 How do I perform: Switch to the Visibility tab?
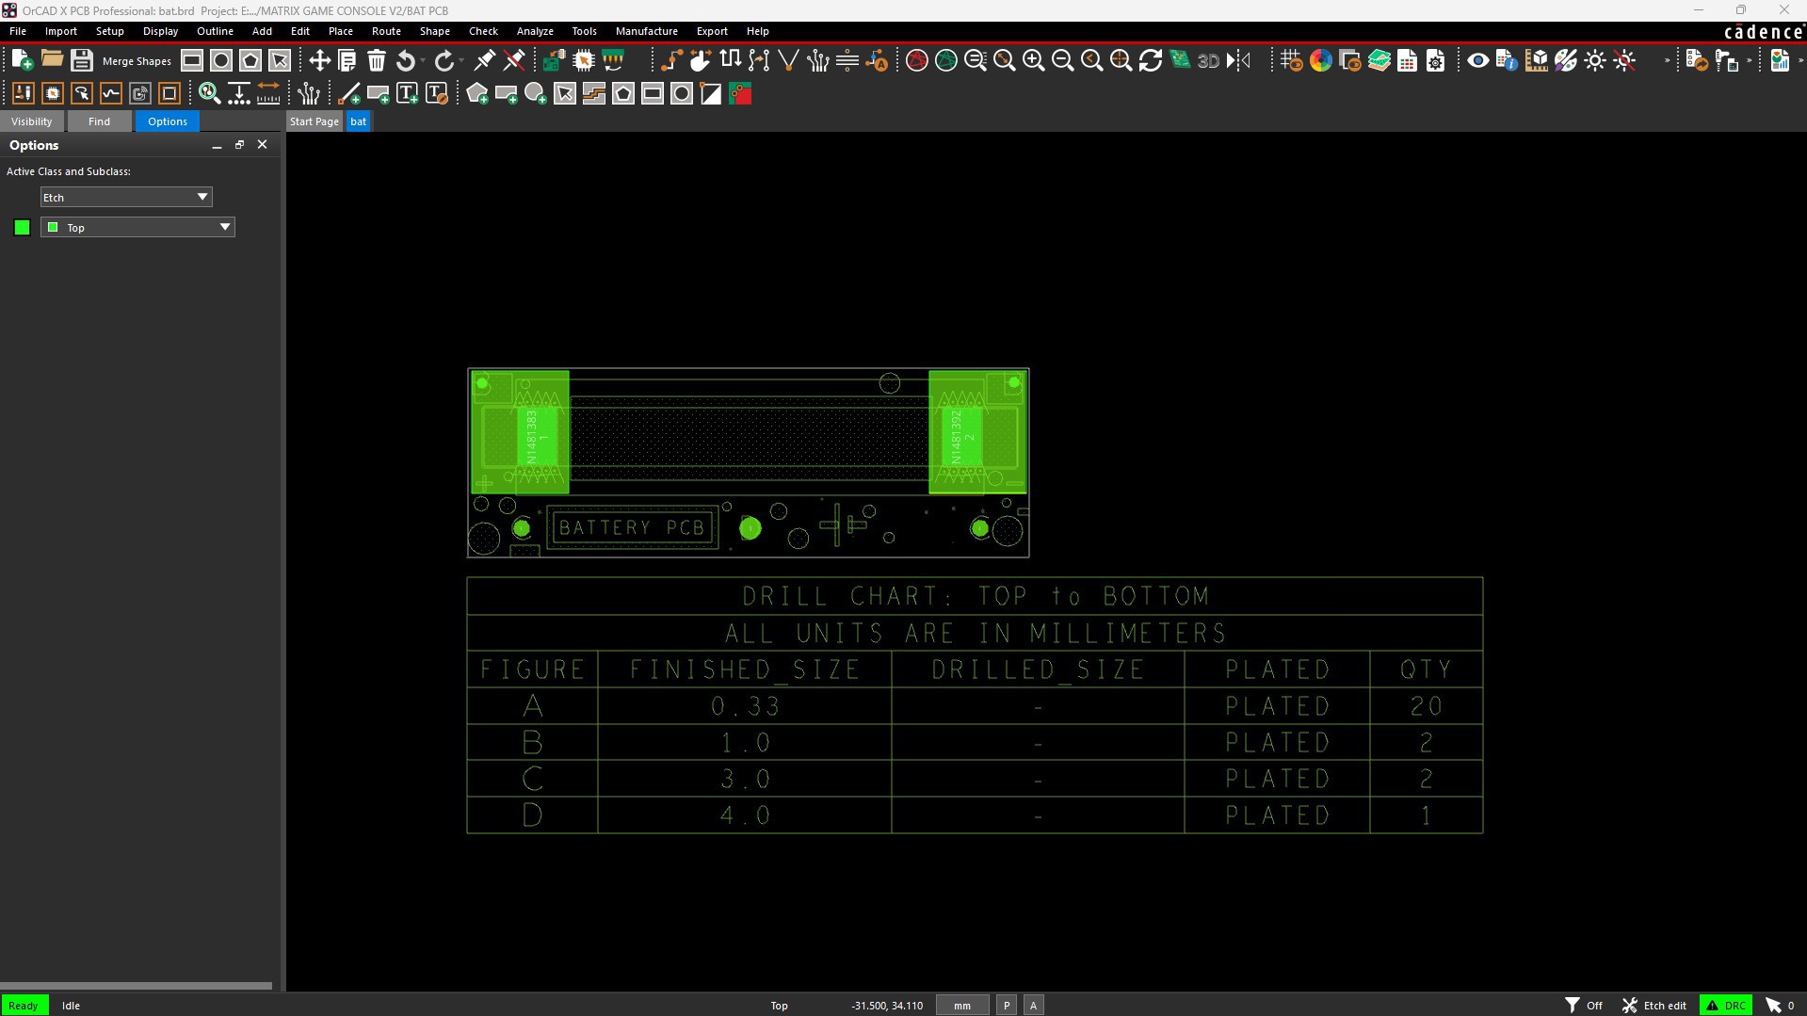31,121
